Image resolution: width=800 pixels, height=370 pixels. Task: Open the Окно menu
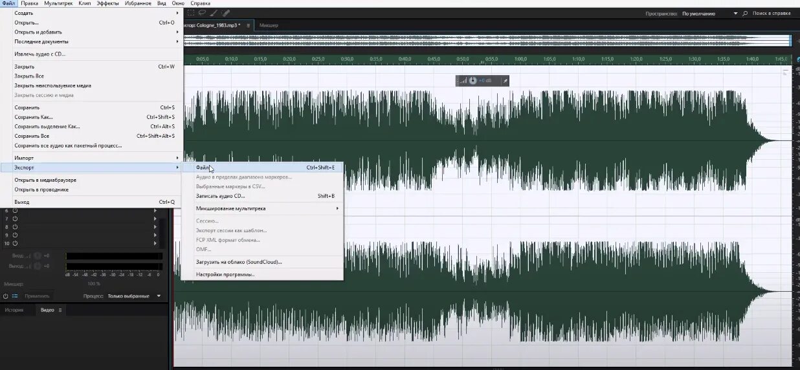click(x=178, y=3)
